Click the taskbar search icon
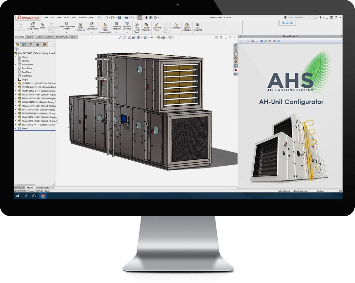This screenshot has height=283, width=355. 26,196
